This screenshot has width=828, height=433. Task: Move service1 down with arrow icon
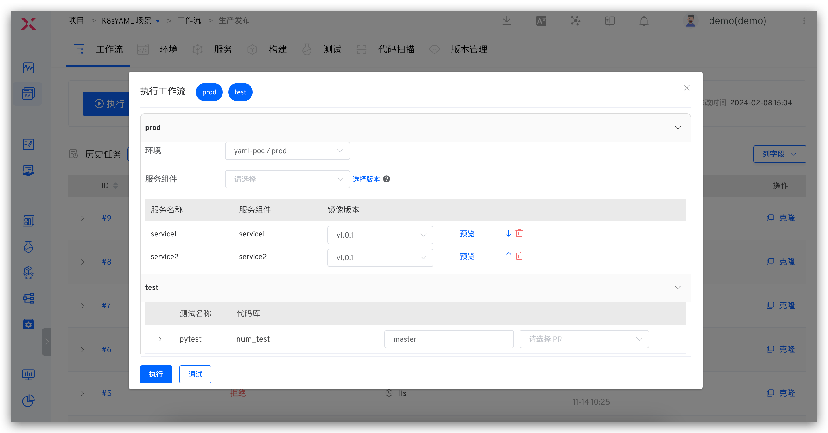508,233
